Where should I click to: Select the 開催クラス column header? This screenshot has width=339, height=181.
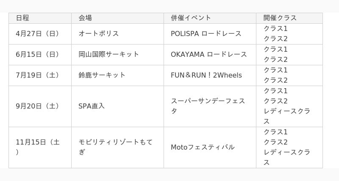click(x=280, y=18)
